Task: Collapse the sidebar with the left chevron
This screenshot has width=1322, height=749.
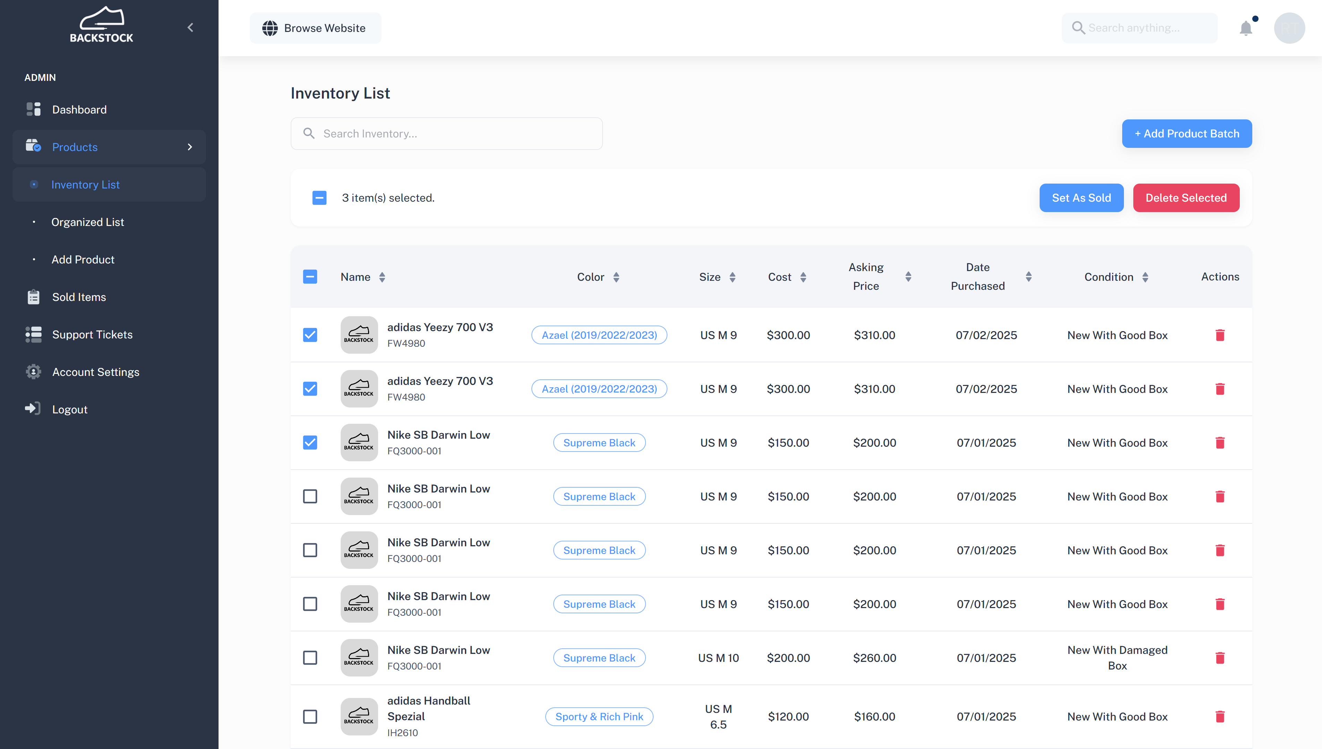Action: pos(190,28)
